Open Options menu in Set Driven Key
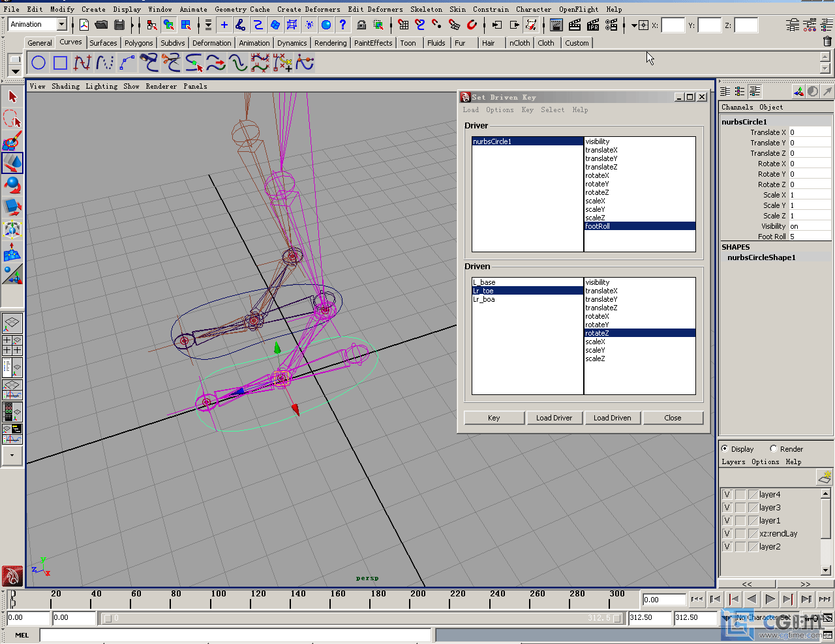Screen dimensions: 835x644 [500, 110]
